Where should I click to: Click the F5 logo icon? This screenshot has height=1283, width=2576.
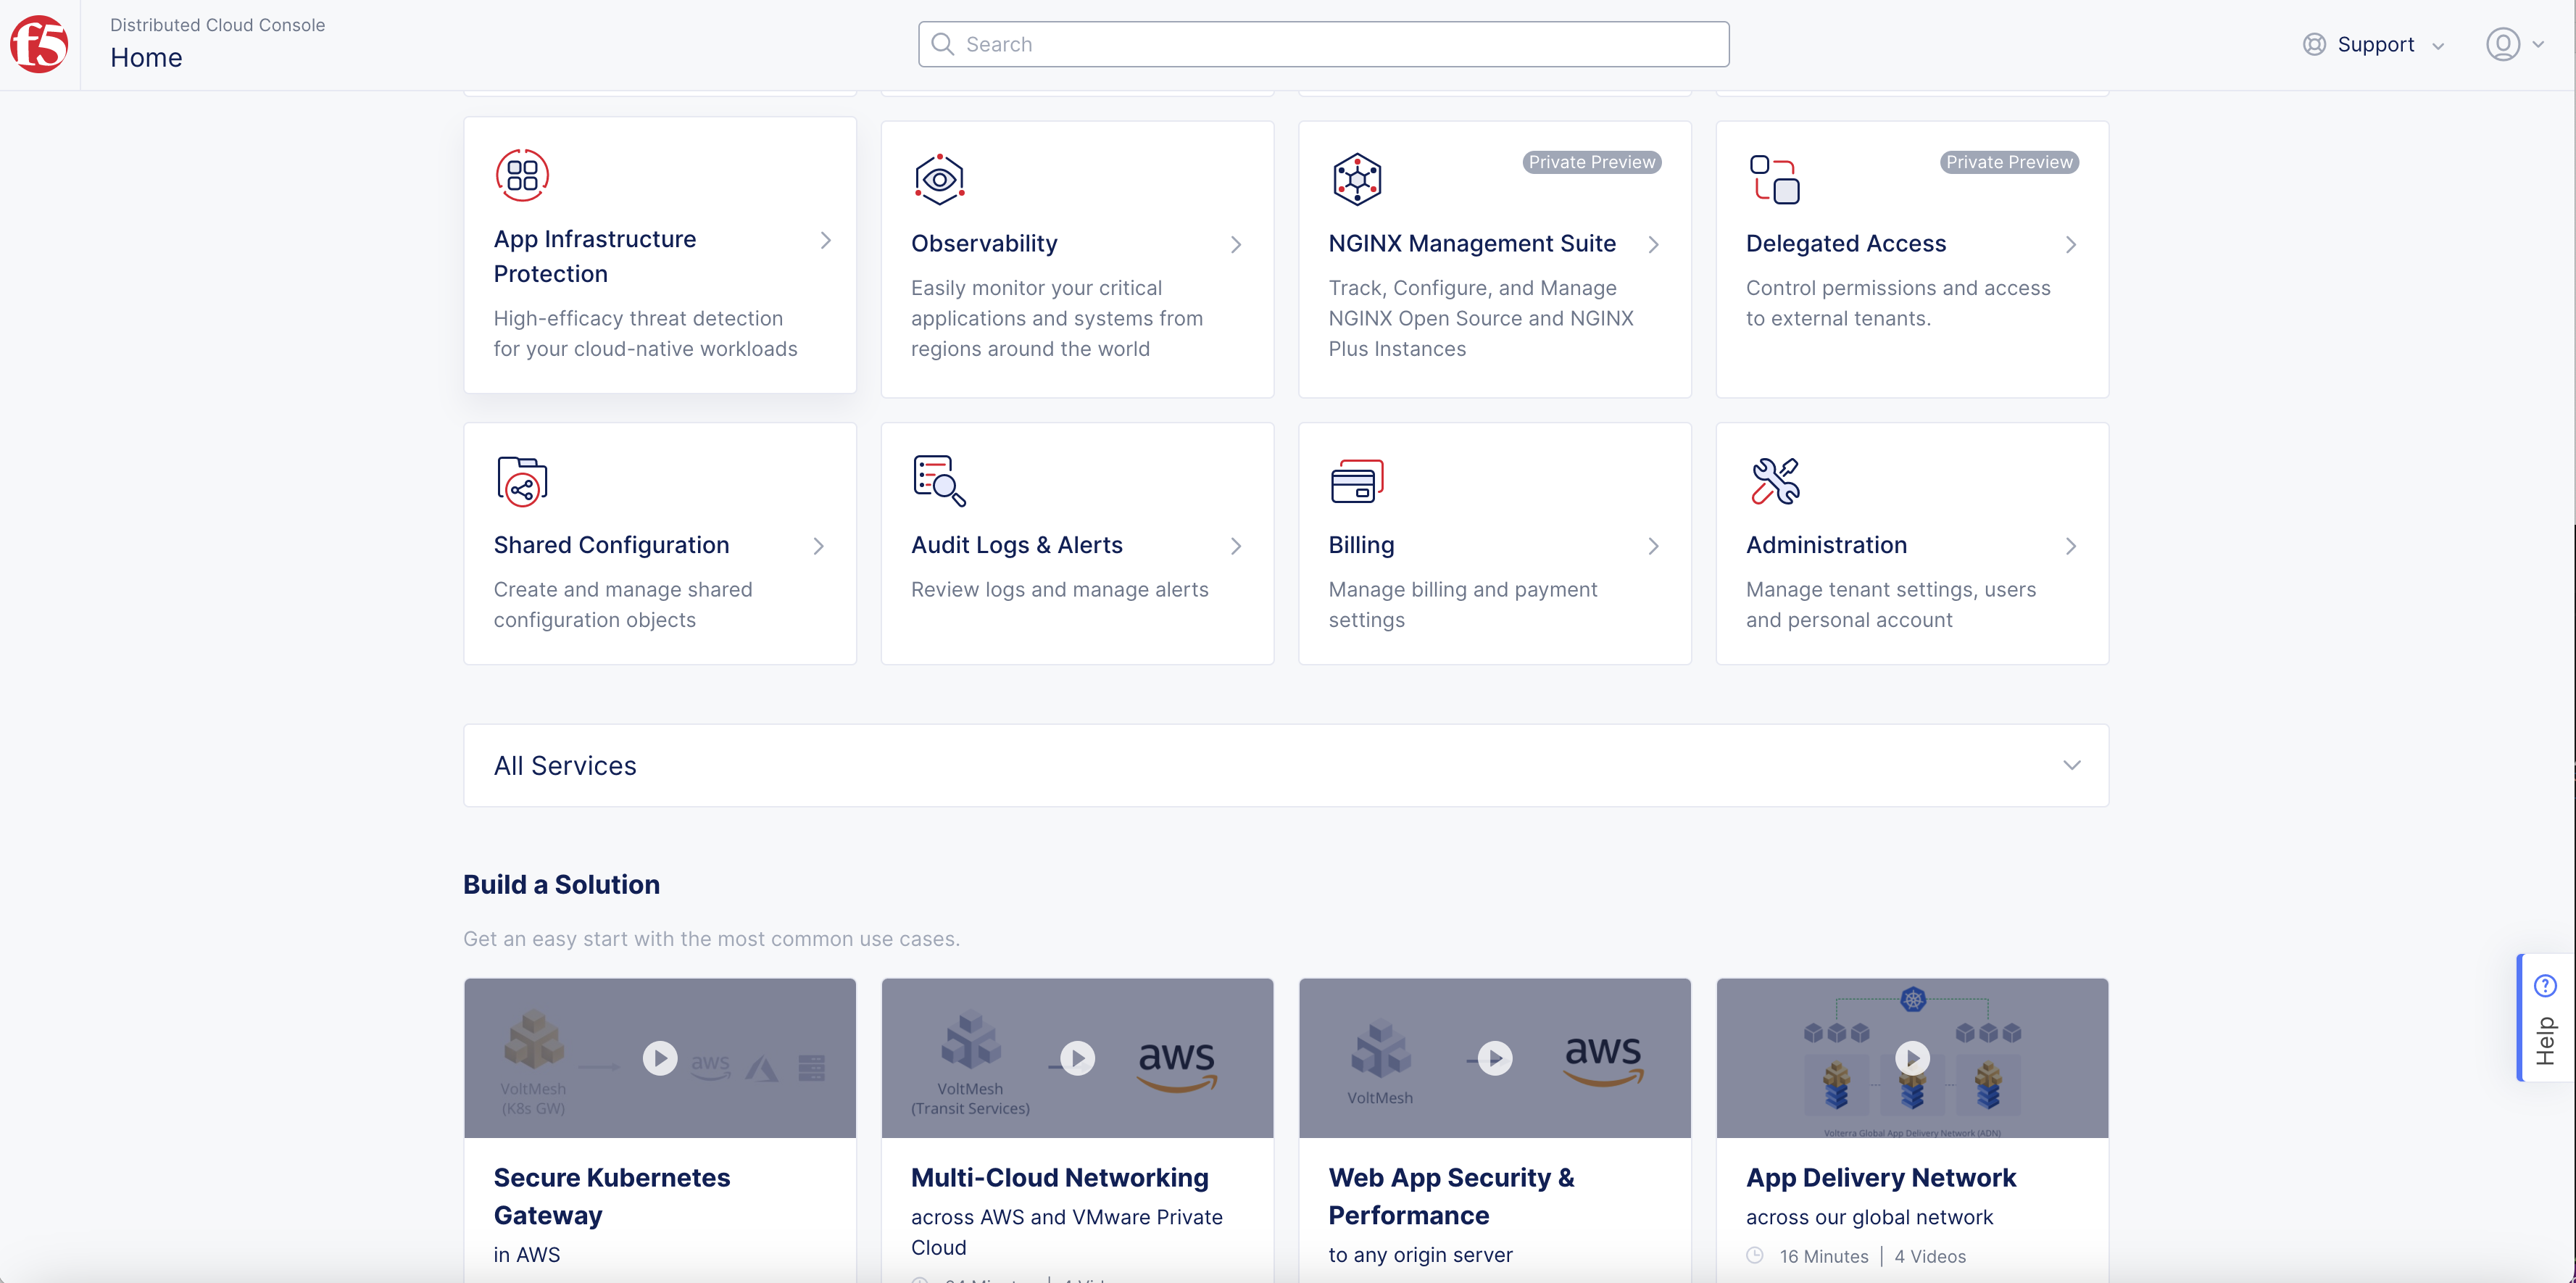(x=39, y=45)
